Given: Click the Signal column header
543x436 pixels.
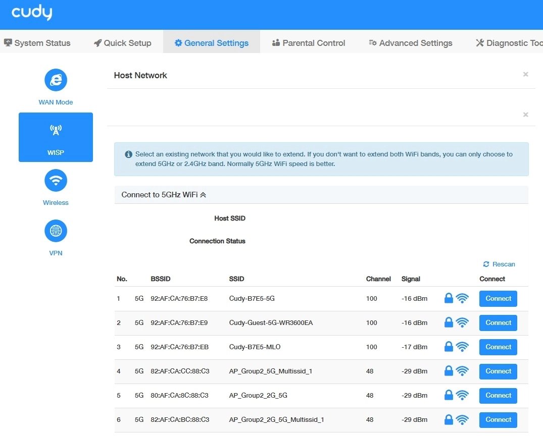Looking at the screenshot, I should [411, 279].
